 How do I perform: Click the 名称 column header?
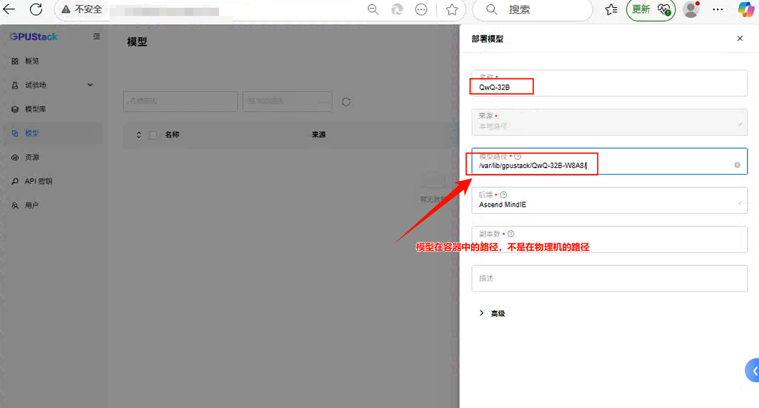pos(172,135)
